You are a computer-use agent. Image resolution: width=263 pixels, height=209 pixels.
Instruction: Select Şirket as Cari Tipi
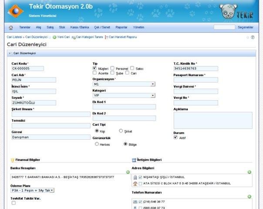click(121, 131)
